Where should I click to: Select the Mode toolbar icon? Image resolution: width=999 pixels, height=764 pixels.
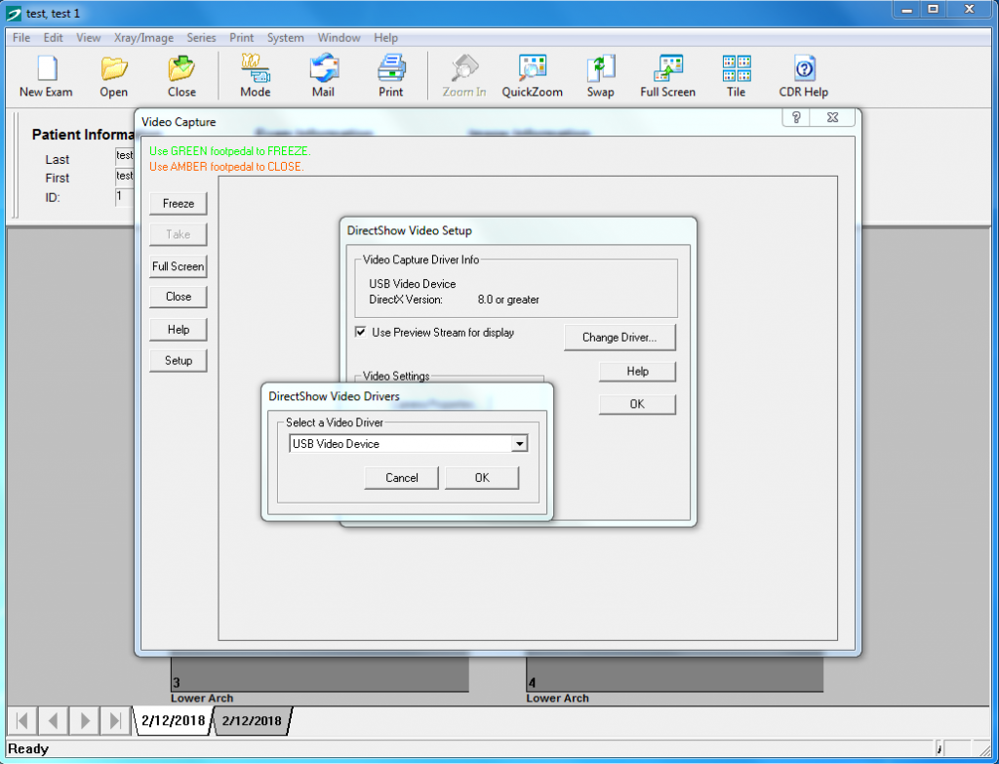tap(254, 75)
